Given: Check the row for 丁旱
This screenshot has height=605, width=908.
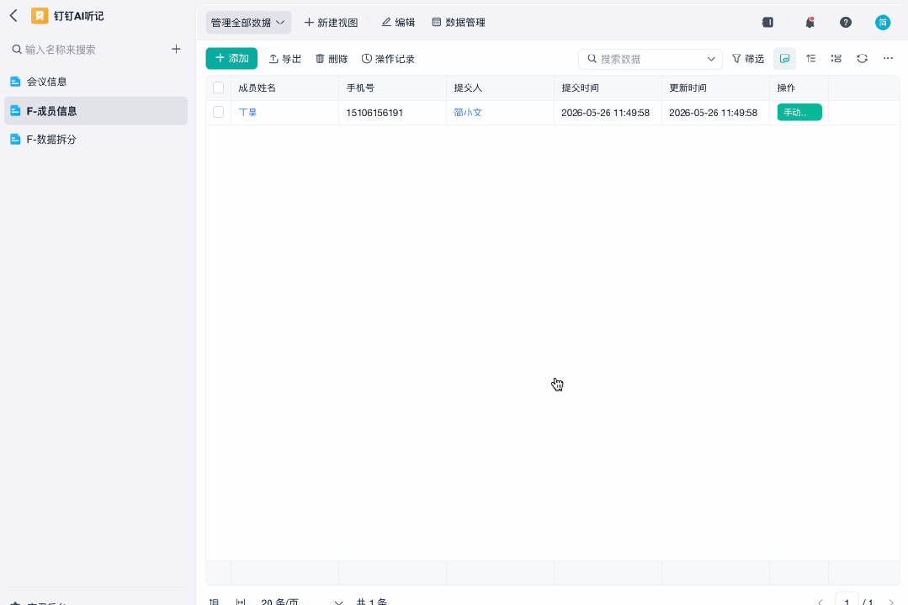Looking at the screenshot, I should click(x=218, y=112).
